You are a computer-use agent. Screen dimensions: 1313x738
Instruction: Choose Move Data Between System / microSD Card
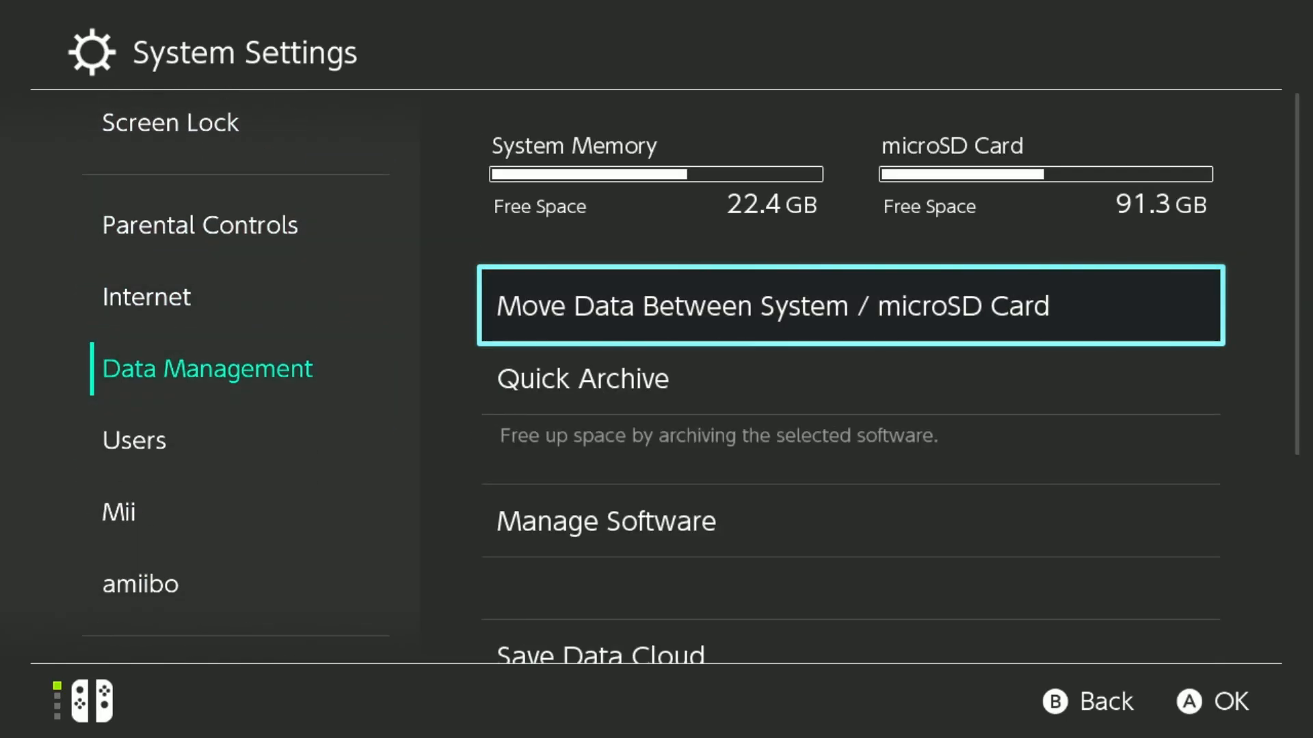851,305
